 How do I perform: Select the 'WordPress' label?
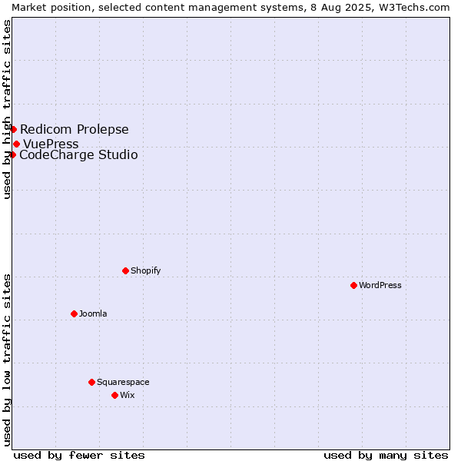click(x=380, y=285)
